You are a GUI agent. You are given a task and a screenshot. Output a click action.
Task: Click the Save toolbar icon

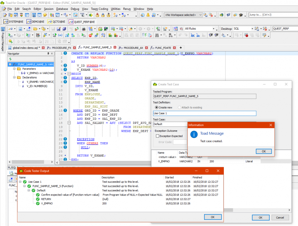click(x=53, y=29)
